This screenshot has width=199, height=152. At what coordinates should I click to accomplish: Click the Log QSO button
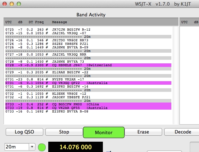(24, 132)
